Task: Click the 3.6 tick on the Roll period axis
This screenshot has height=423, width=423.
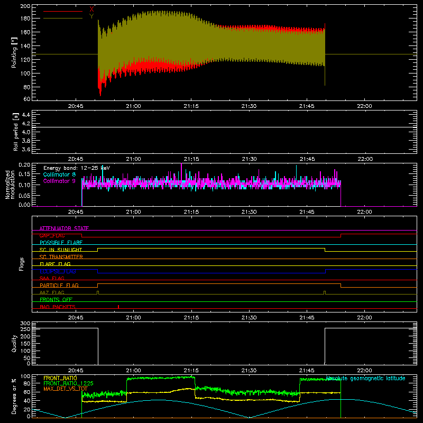Action: point(26,149)
